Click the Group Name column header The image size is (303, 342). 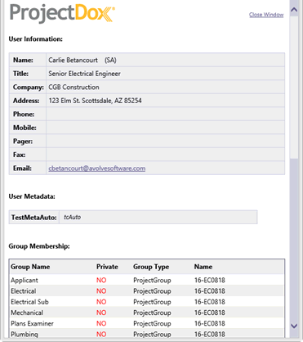(x=30, y=267)
